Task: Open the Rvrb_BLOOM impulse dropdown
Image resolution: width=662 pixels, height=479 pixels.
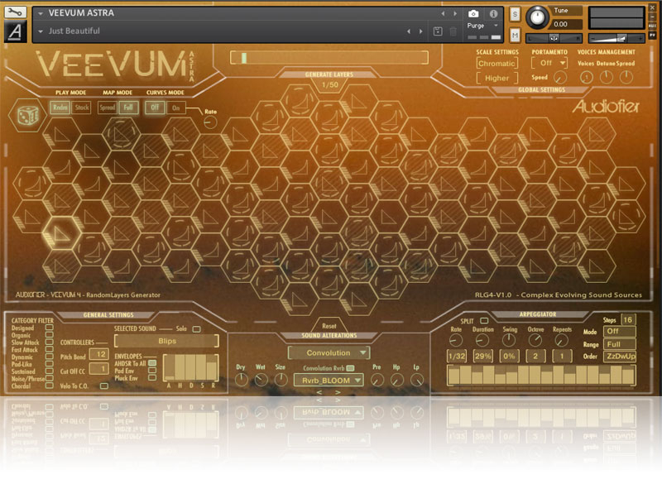Action: coord(329,380)
